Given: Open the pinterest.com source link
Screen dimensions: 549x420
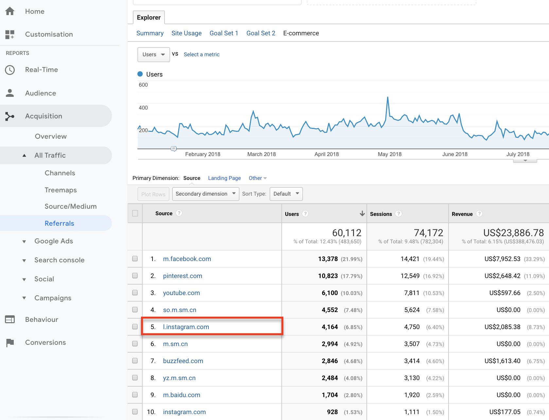Looking at the screenshot, I should 183,276.
